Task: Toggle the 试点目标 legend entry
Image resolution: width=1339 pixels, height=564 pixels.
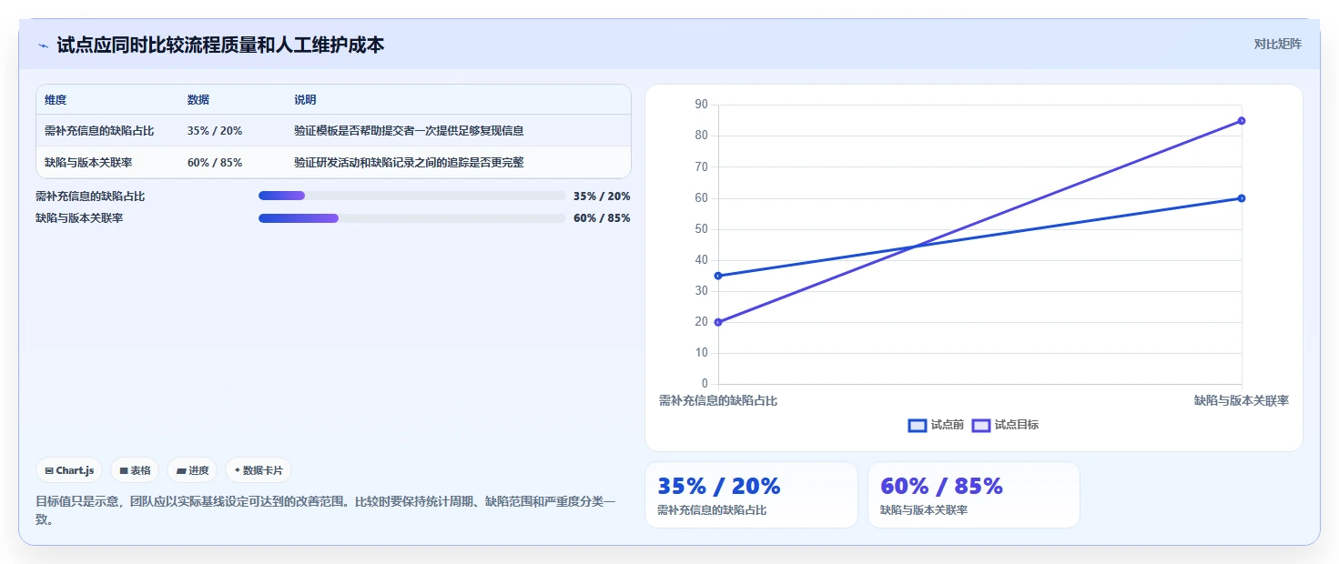Action: (x=1006, y=425)
